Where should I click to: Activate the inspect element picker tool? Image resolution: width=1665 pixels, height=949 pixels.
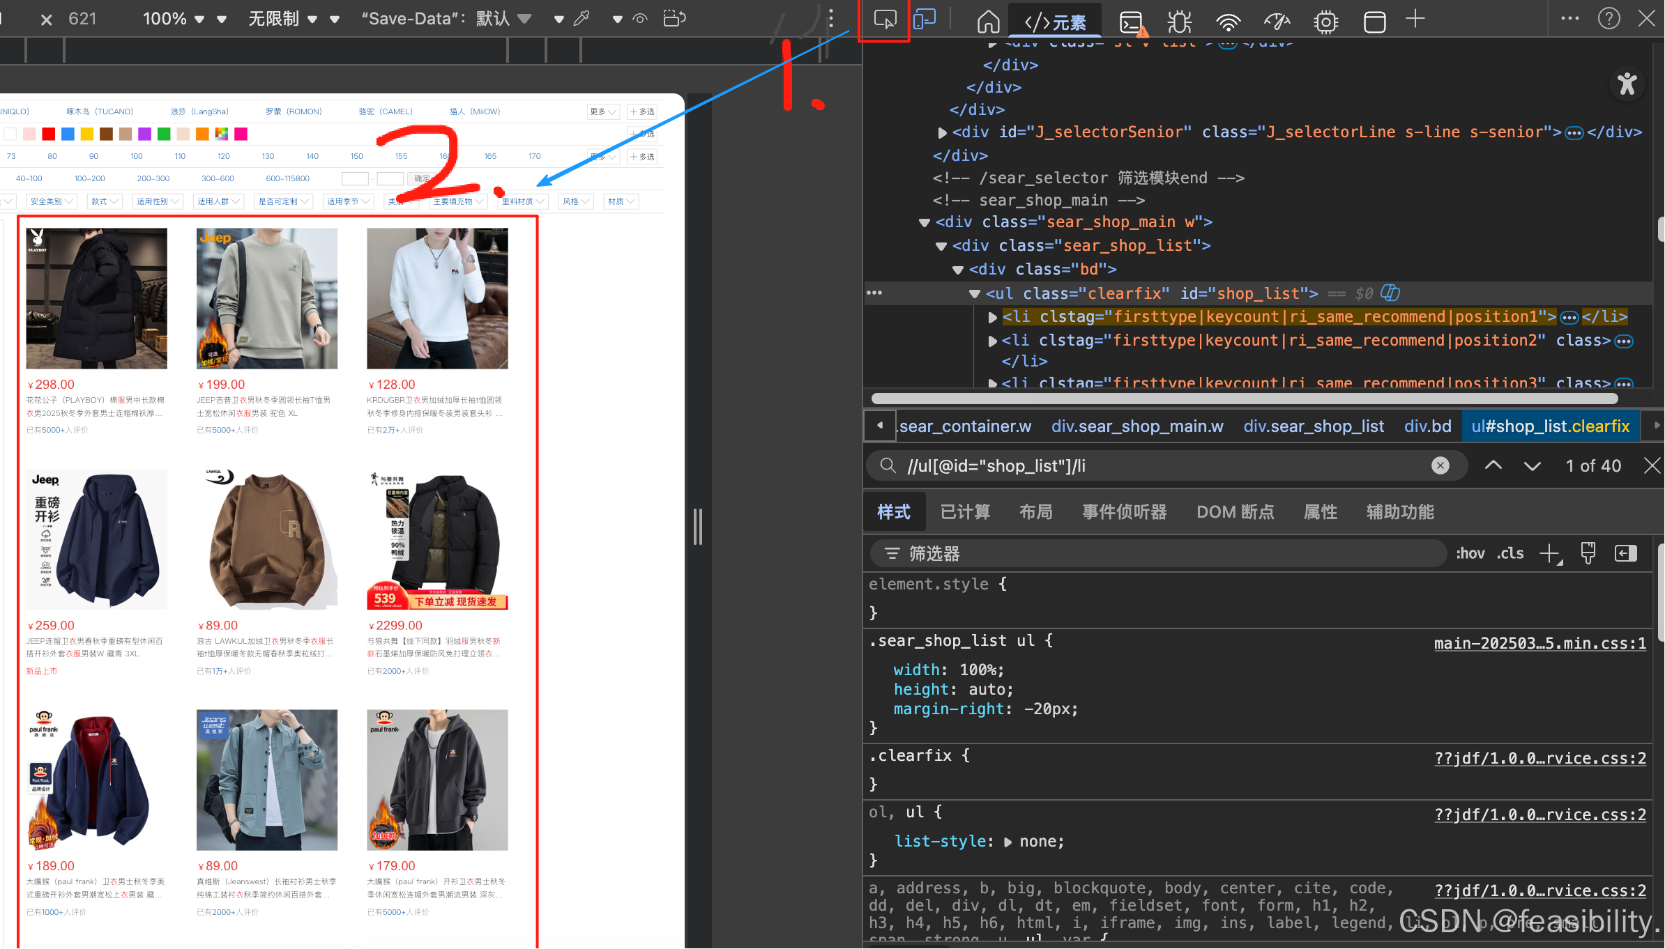coord(885,20)
